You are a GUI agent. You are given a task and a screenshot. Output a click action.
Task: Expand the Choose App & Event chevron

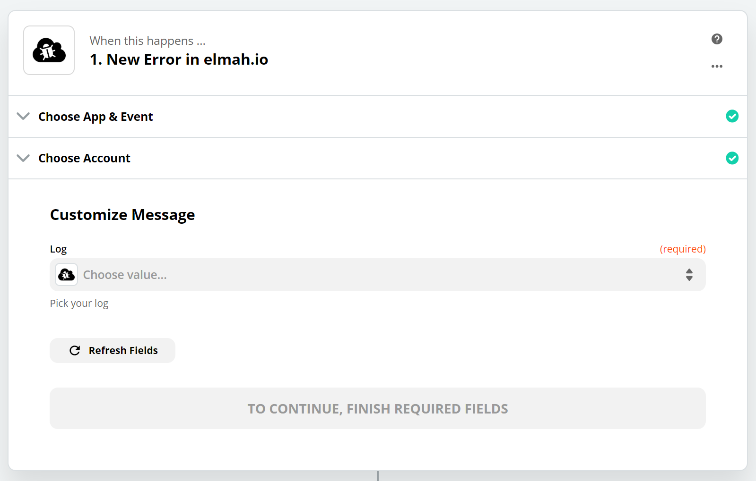[x=23, y=116]
